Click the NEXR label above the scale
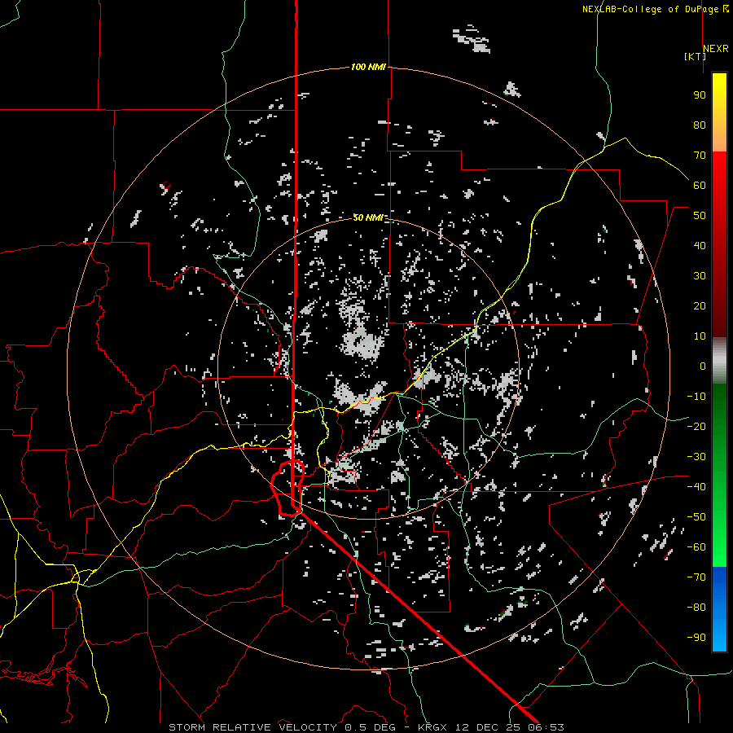The width and height of the screenshot is (733, 733). pyautogui.click(x=716, y=49)
